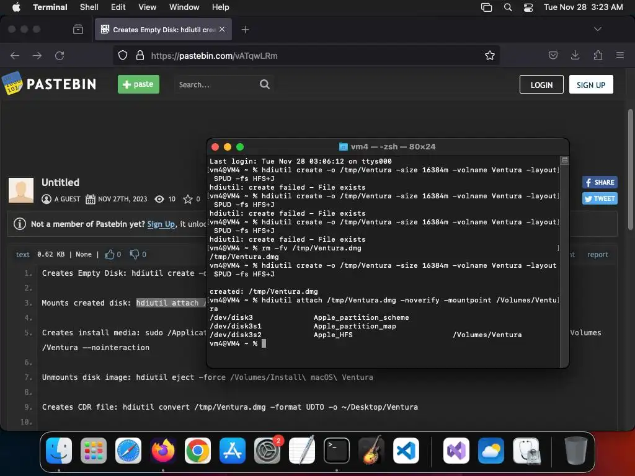This screenshot has width=635, height=476.
Task: Open the Help menu
Action: 220,7
